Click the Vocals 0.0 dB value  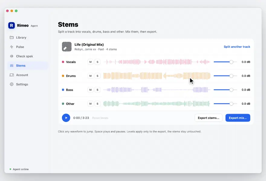point(246,62)
